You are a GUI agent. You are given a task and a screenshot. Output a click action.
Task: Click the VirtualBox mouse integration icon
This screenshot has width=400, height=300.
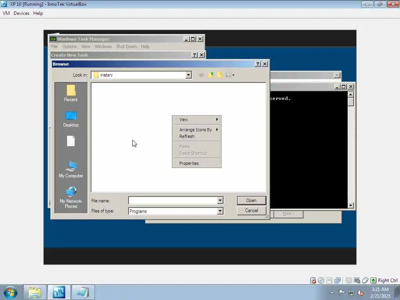pos(365,280)
